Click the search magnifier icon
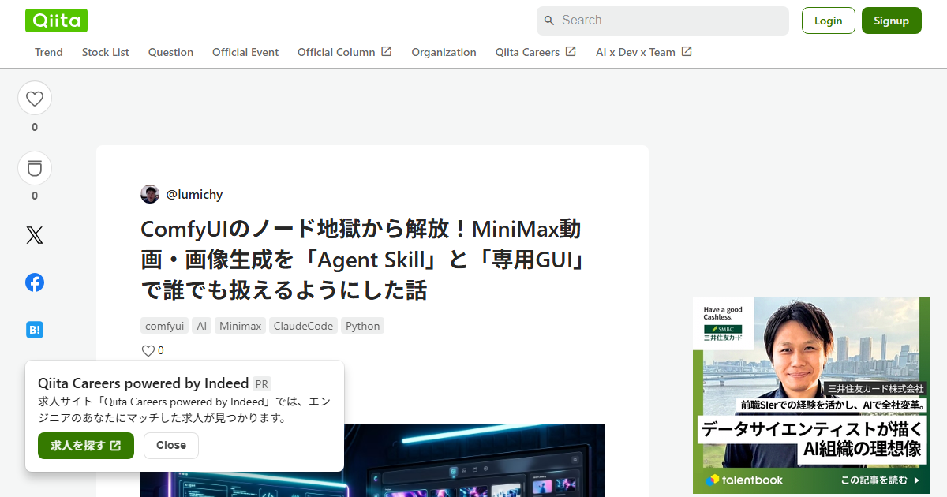947x497 pixels. point(549,21)
